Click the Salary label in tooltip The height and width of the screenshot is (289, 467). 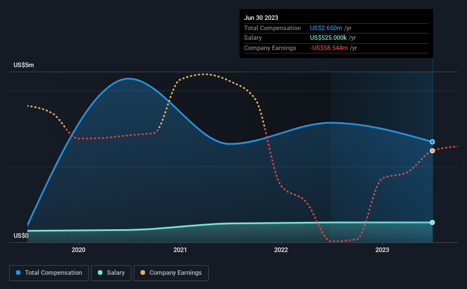point(253,38)
